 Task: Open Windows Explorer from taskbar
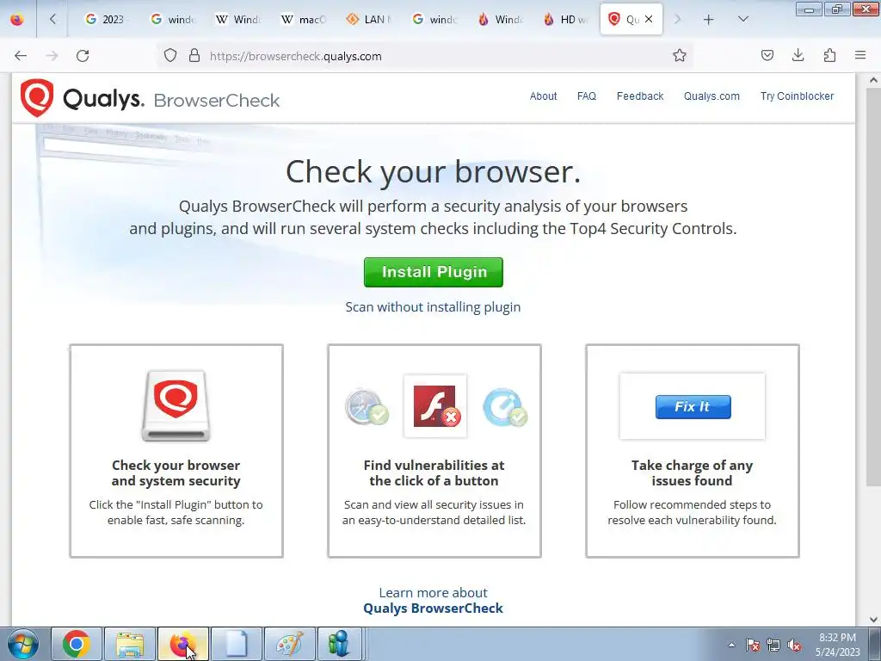pyautogui.click(x=130, y=644)
